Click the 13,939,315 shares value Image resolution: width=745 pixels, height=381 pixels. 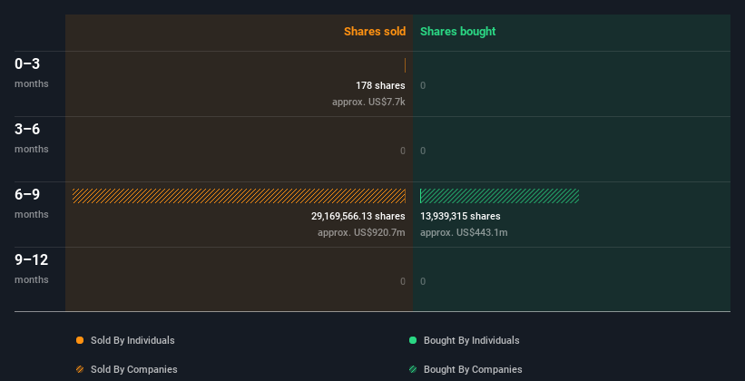[x=460, y=216]
